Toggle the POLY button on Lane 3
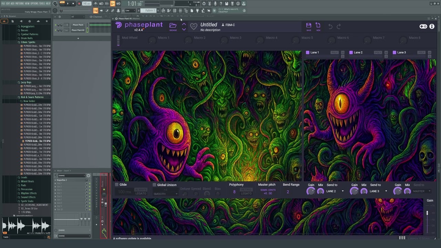 (x=421, y=52)
